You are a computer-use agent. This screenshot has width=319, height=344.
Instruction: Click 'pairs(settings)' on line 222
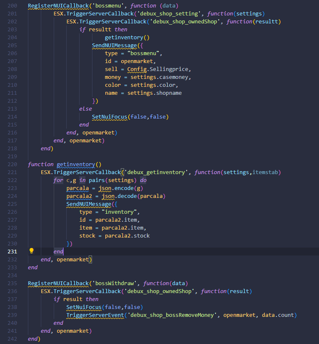[x=113, y=180]
